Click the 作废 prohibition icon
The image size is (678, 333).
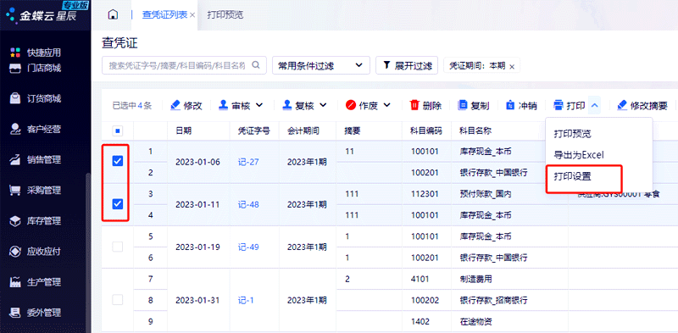pos(351,105)
